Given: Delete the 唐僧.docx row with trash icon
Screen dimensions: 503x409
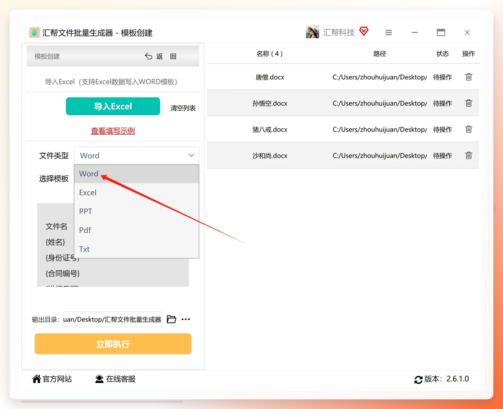Looking at the screenshot, I should 469,77.
